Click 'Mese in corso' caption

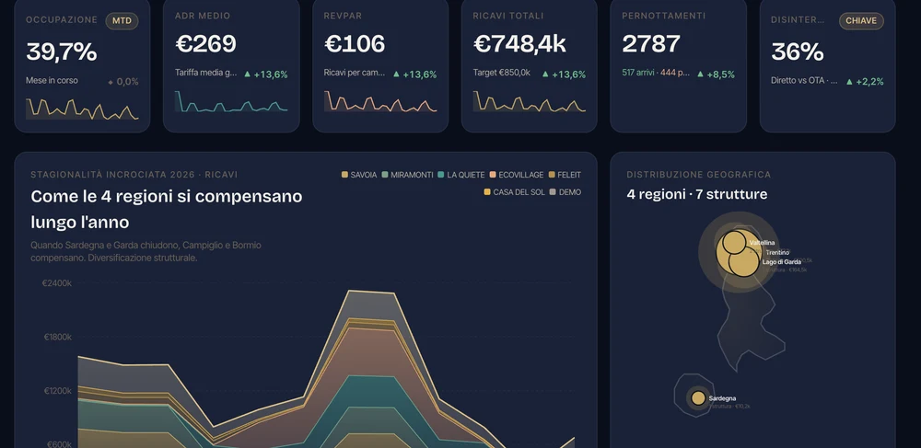click(x=52, y=80)
